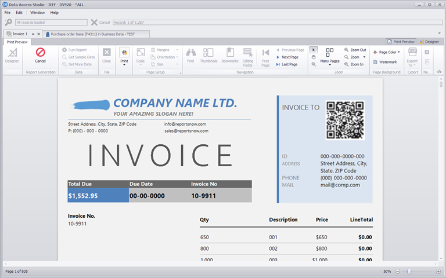Select the arrow pointer tool
This screenshot has width=446, height=278.
click(x=314, y=50)
